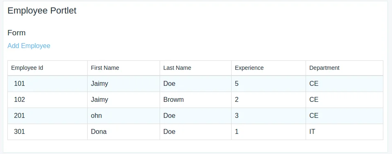Click the Department column header
Viewport: 392px width, 154px height.
[345, 68]
